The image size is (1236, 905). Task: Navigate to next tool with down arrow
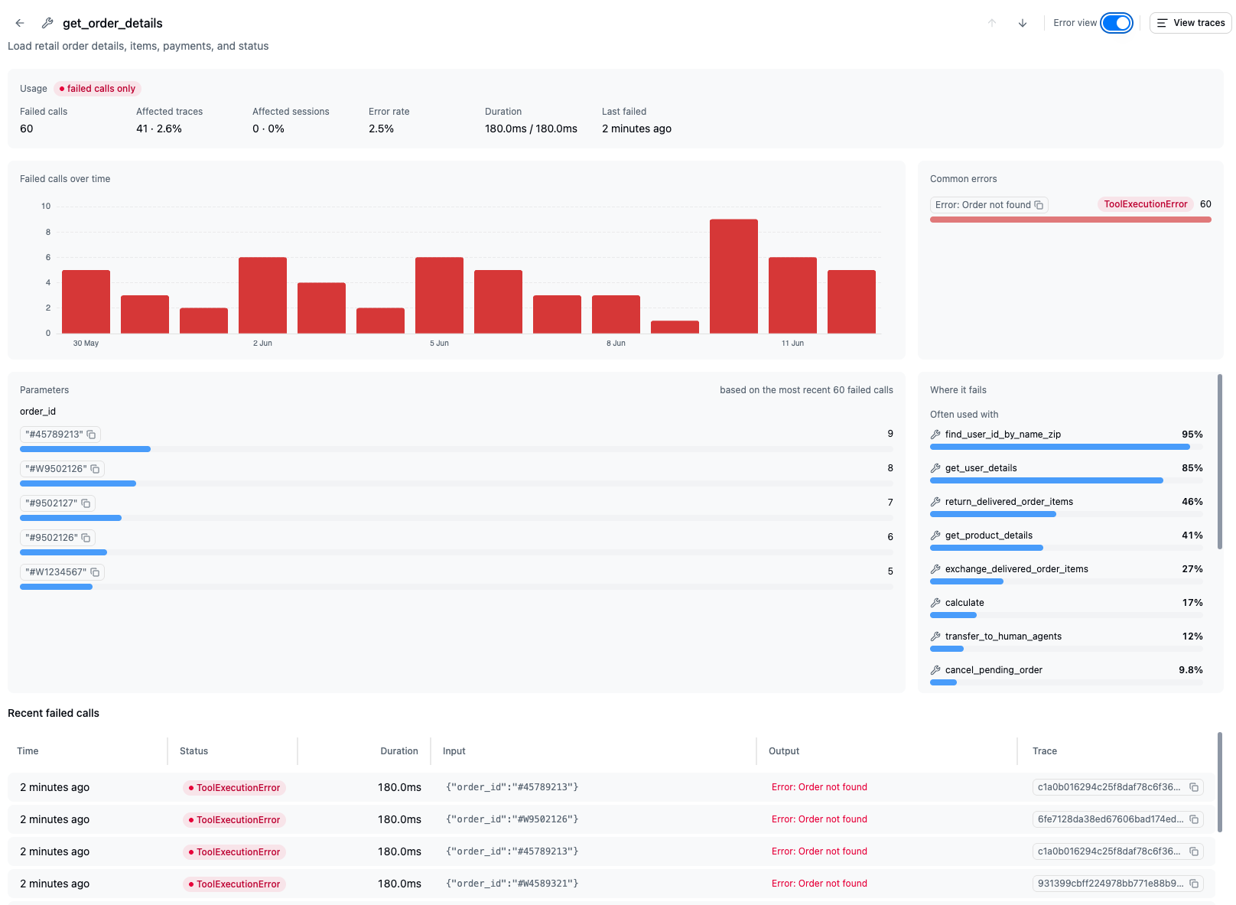[x=1023, y=23]
